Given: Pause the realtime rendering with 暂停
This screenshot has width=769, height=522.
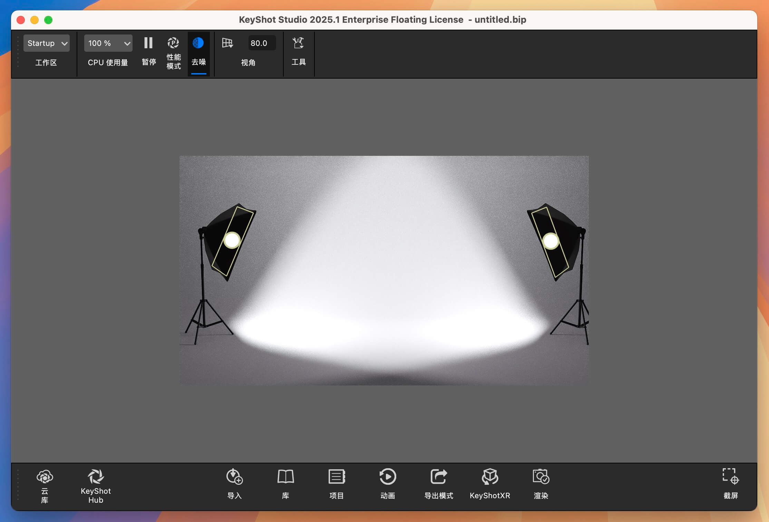Looking at the screenshot, I should coord(148,43).
